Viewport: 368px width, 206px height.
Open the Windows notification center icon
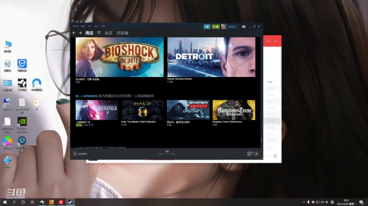point(361,202)
